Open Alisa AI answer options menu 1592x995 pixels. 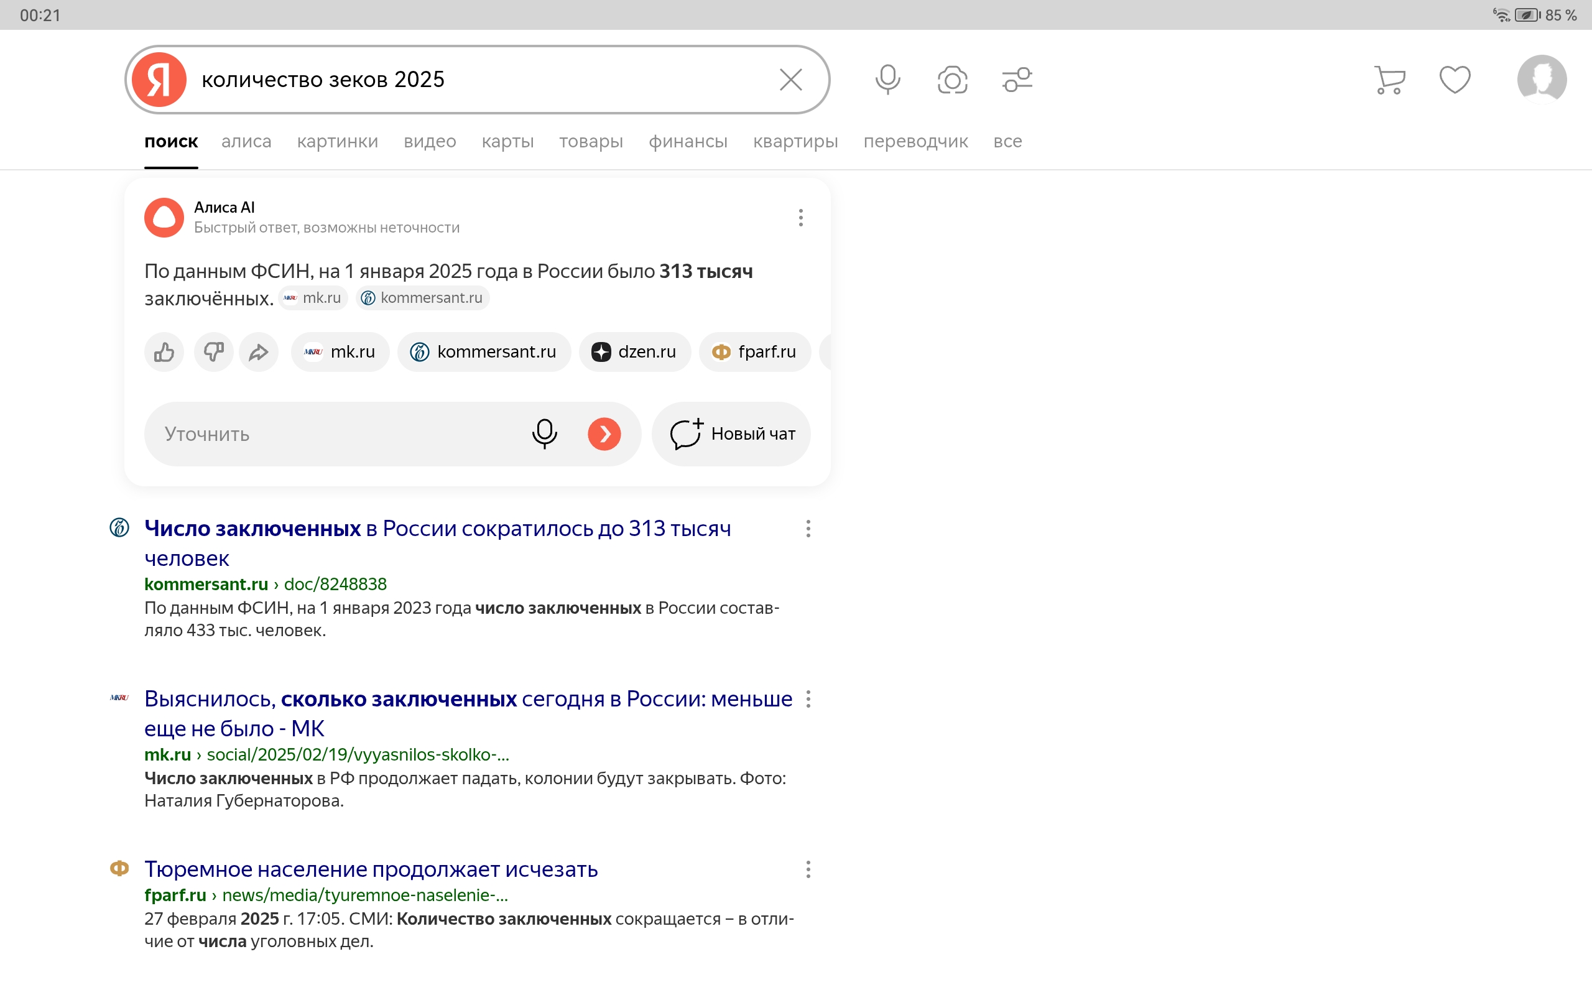(800, 217)
